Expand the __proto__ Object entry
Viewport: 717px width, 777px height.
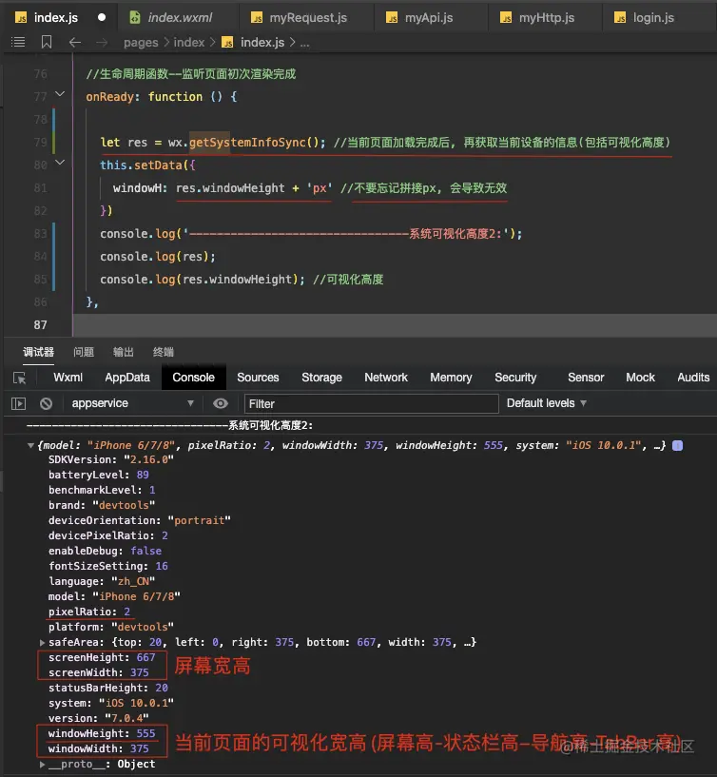coord(42,764)
